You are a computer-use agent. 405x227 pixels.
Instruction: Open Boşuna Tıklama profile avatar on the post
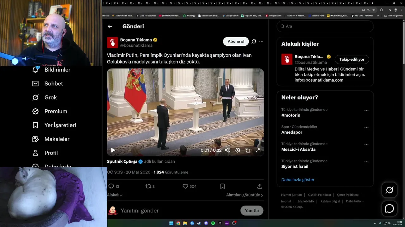pyautogui.click(x=112, y=42)
